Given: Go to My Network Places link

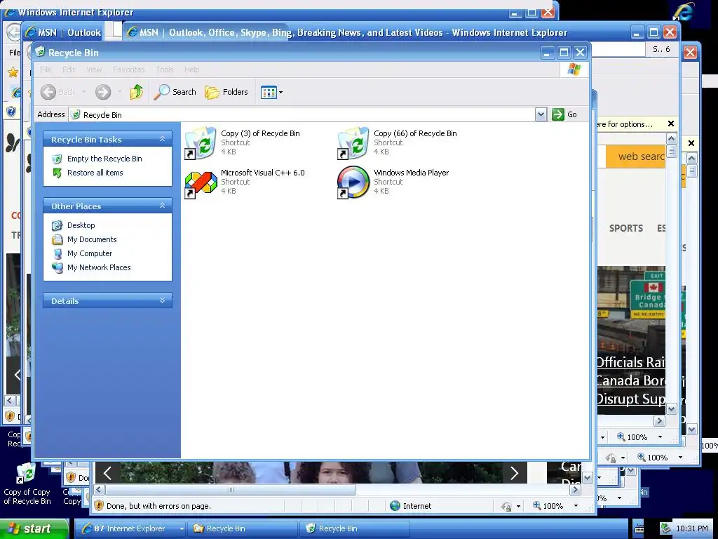Looking at the screenshot, I should coord(99,267).
